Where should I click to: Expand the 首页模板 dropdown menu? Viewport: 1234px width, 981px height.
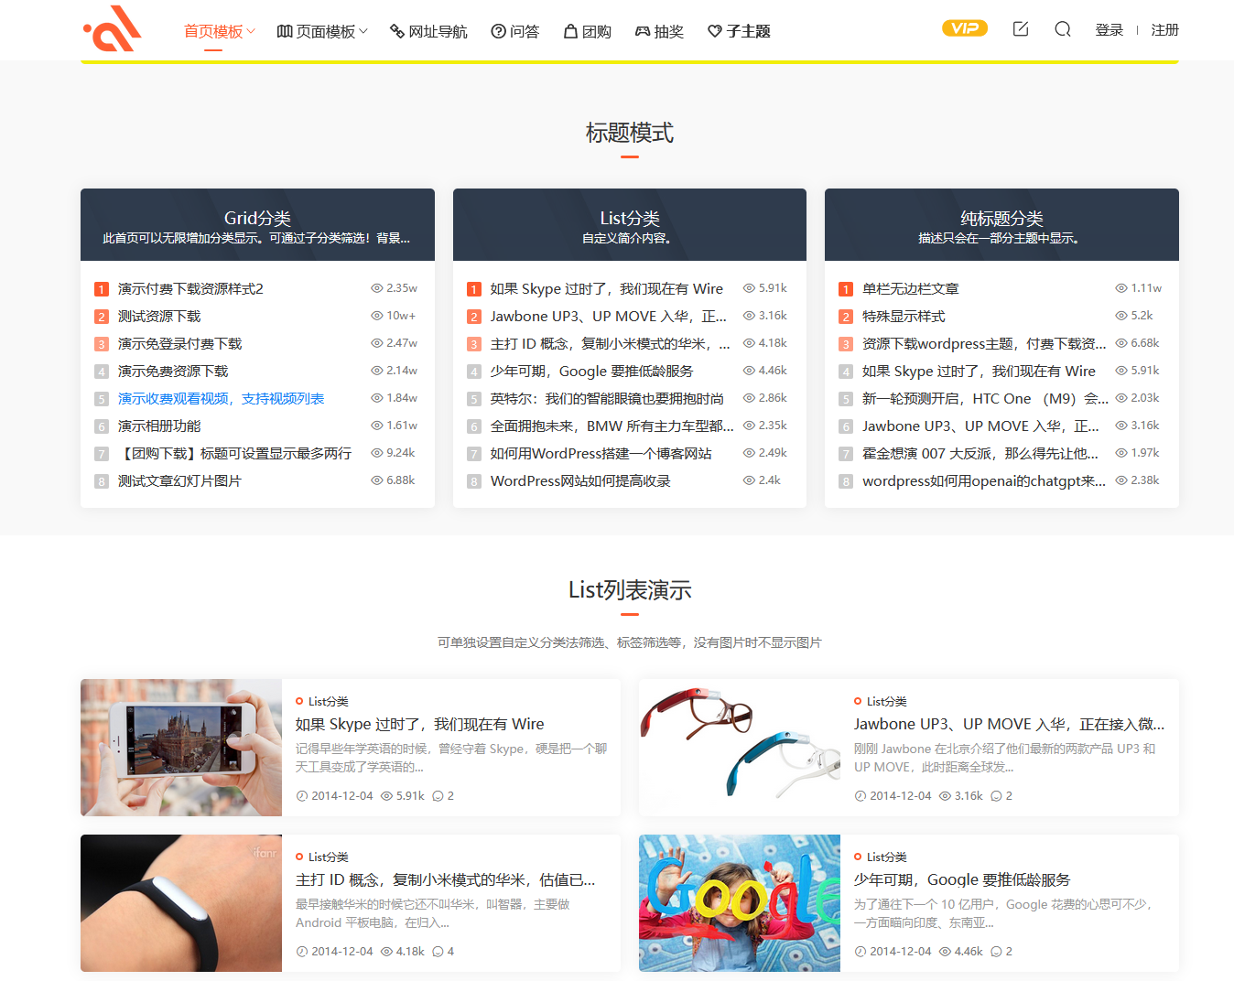(x=219, y=32)
